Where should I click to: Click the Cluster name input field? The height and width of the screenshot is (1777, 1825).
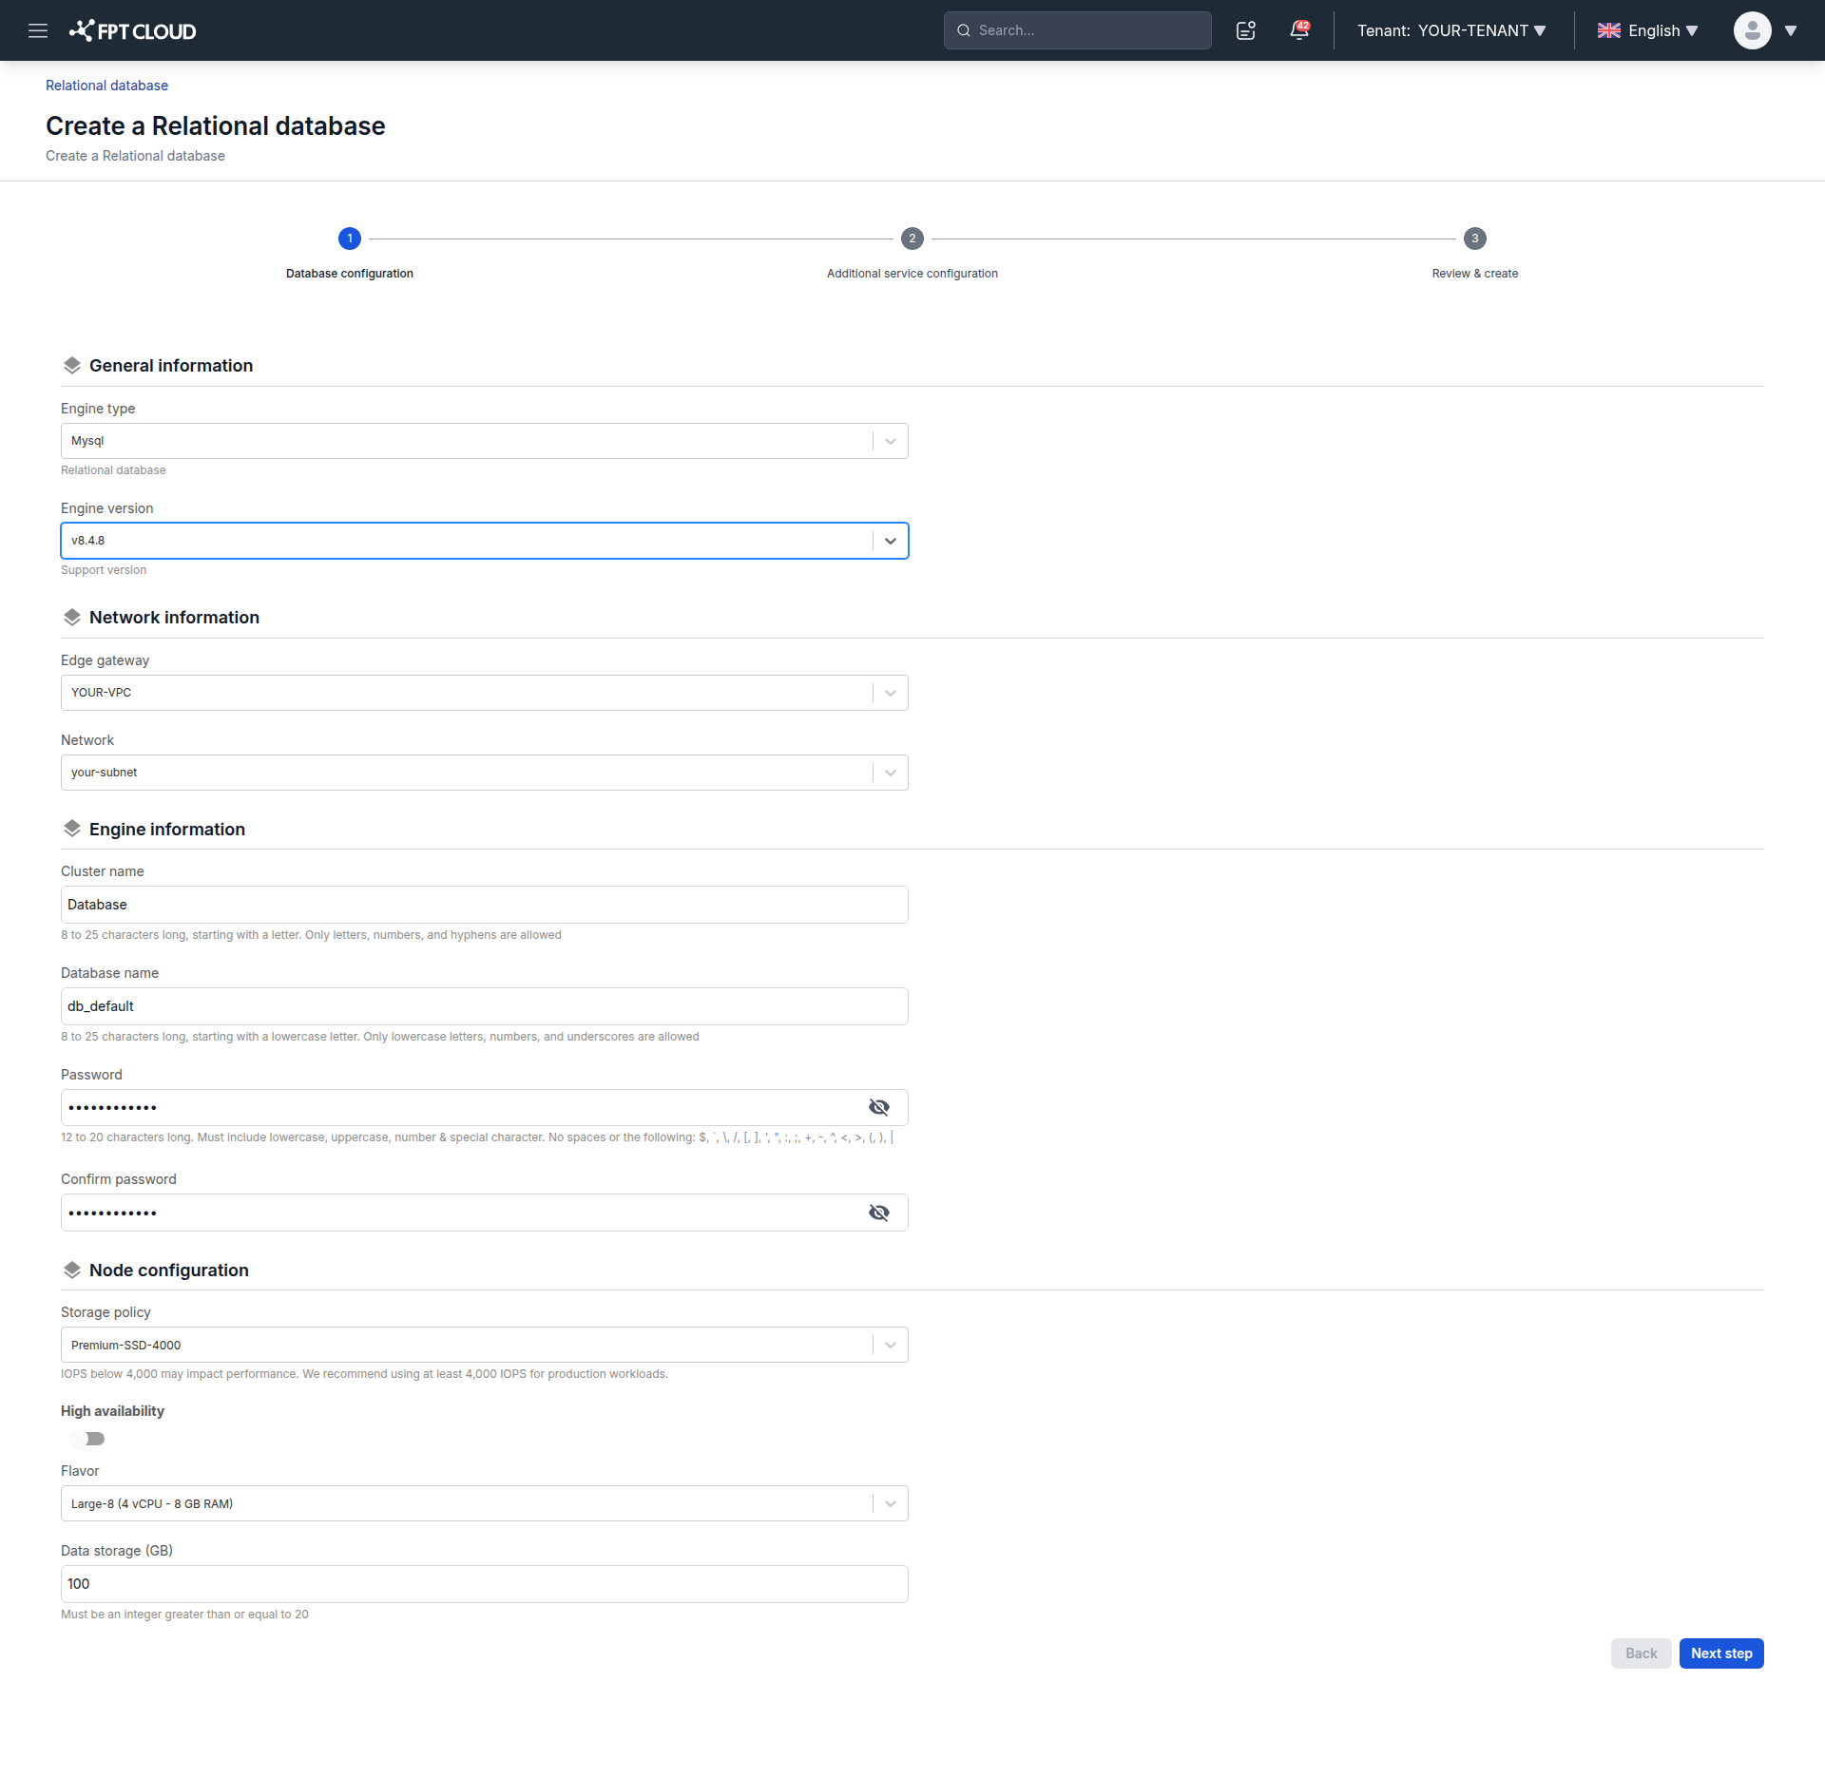point(485,905)
